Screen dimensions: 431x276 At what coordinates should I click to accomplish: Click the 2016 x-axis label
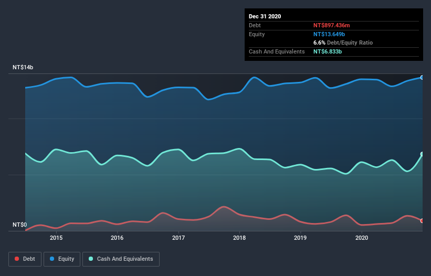pos(117,238)
